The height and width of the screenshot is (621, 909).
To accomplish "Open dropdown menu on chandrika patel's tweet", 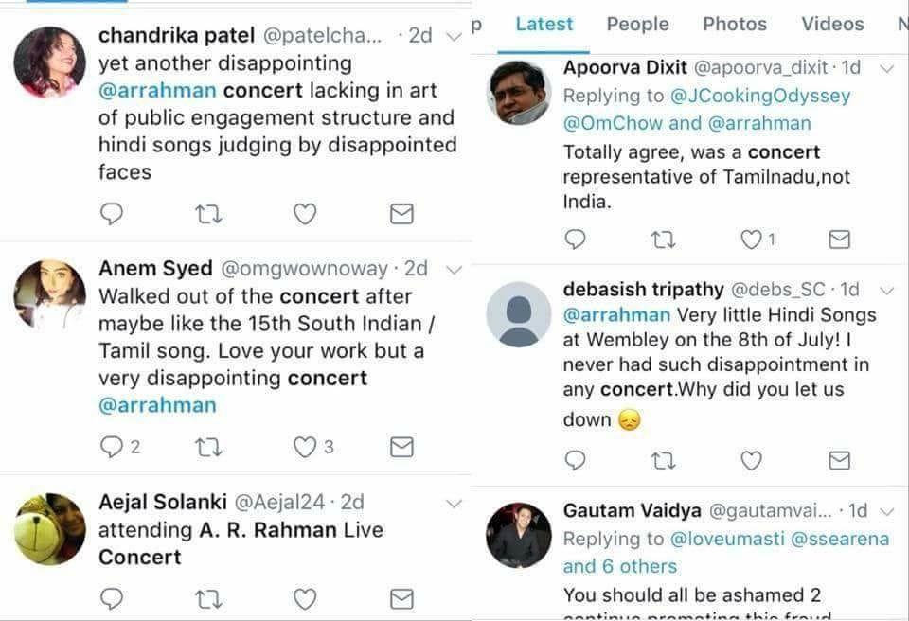I will pos(453,37).
